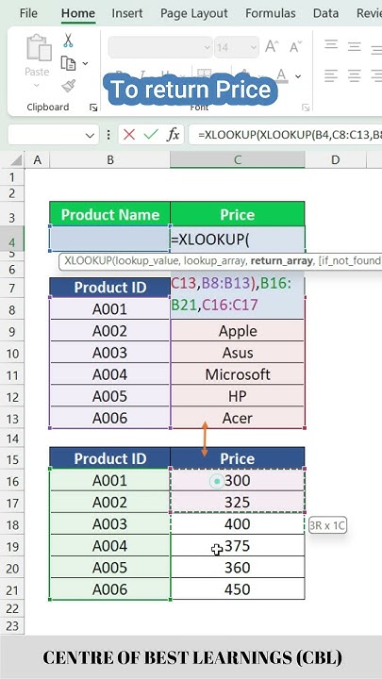Select the Format Painter brush icon
The width and height of the screenshot is (382, 679).
69,86
